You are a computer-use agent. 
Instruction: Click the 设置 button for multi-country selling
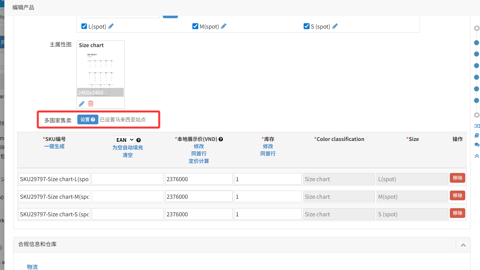88,120
